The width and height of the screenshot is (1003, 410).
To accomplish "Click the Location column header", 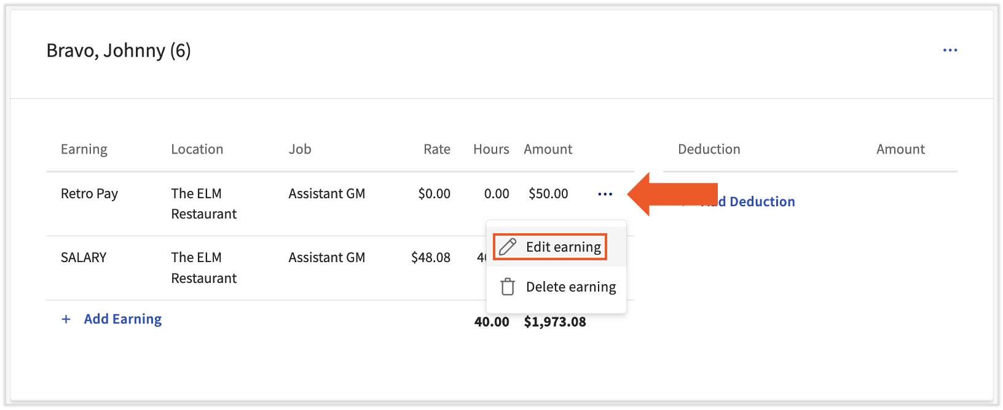I will point(197,149).
